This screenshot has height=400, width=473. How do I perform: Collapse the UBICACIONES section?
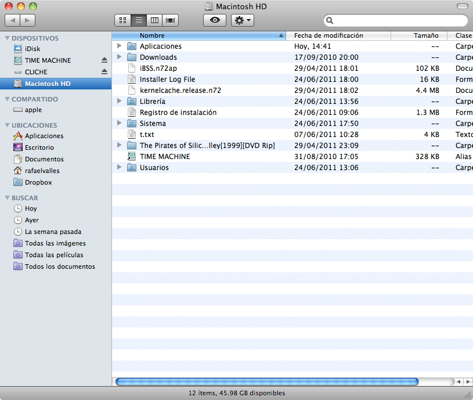7,125
